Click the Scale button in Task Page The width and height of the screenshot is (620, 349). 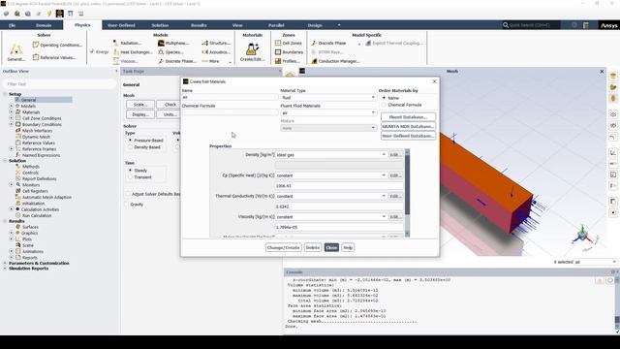pos(140,105)
